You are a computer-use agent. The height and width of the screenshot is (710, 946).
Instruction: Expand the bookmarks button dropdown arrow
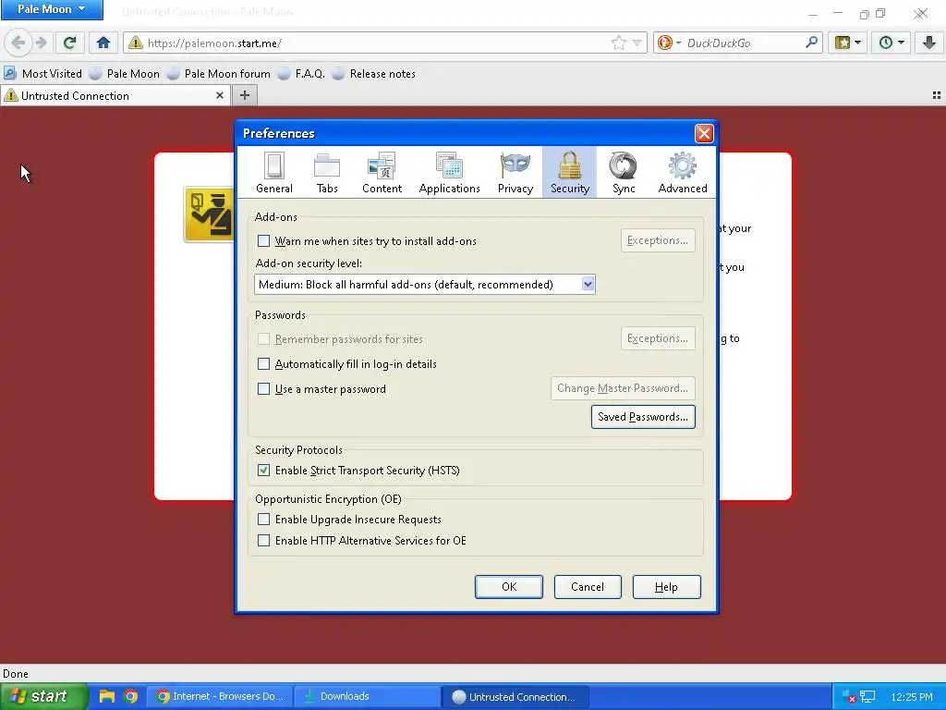pos(858,43)
